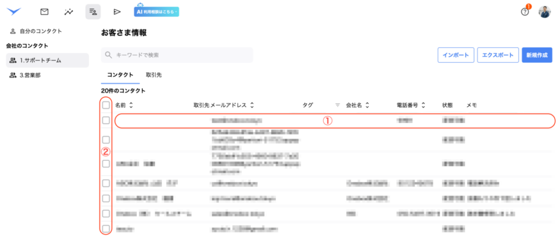Check the last visible row checkbox
This screenshot has height=236, width=558.
[106, 229]
